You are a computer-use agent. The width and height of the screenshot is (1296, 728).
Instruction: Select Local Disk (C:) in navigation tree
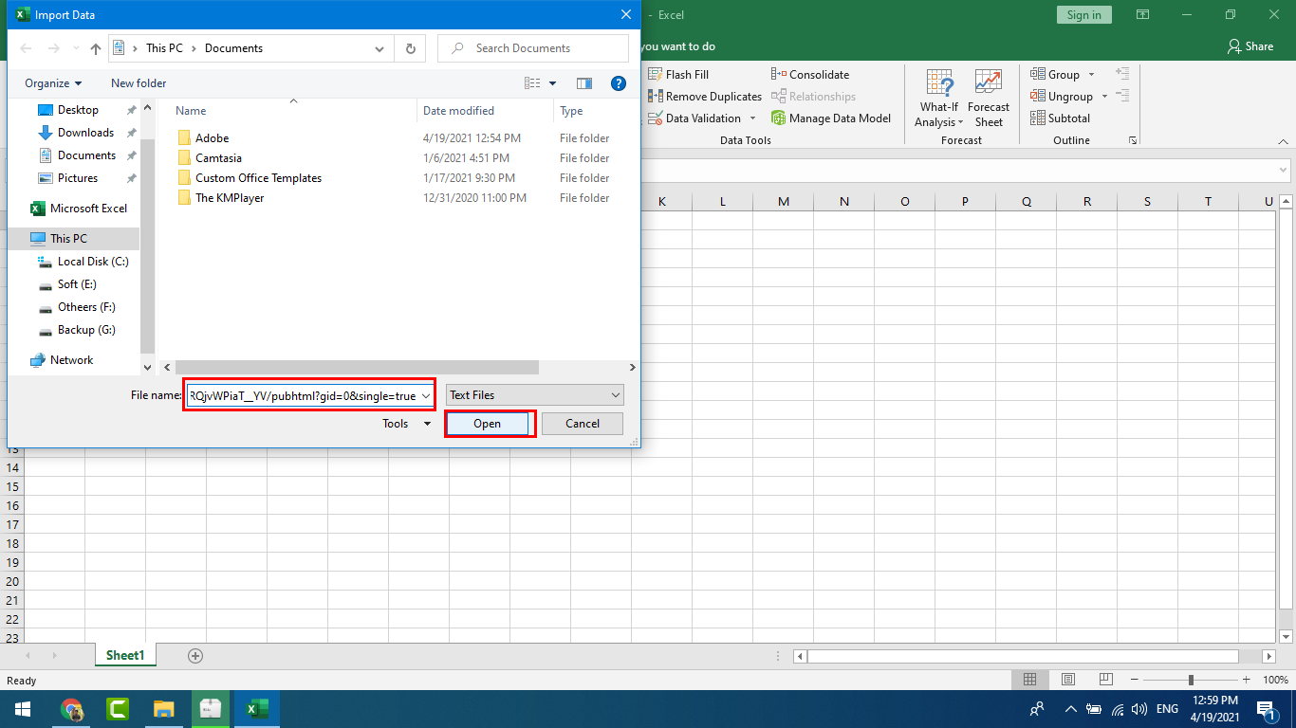click(92, 262)
